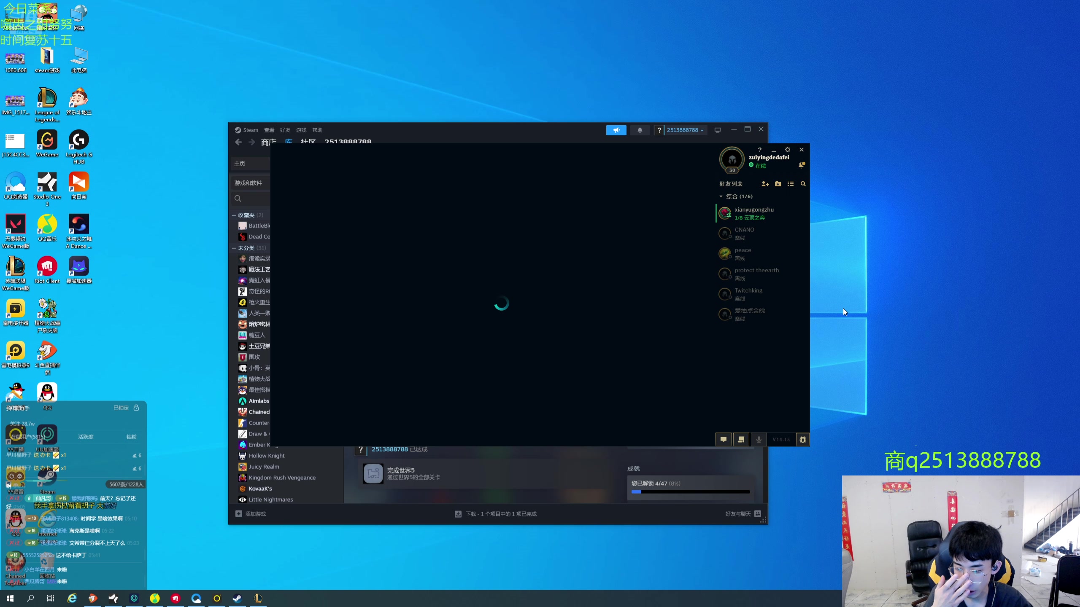Viewport: 1080px width, 607px height.
Task: Click the add folder icon in friends list
Action: [x=778, y=184]
